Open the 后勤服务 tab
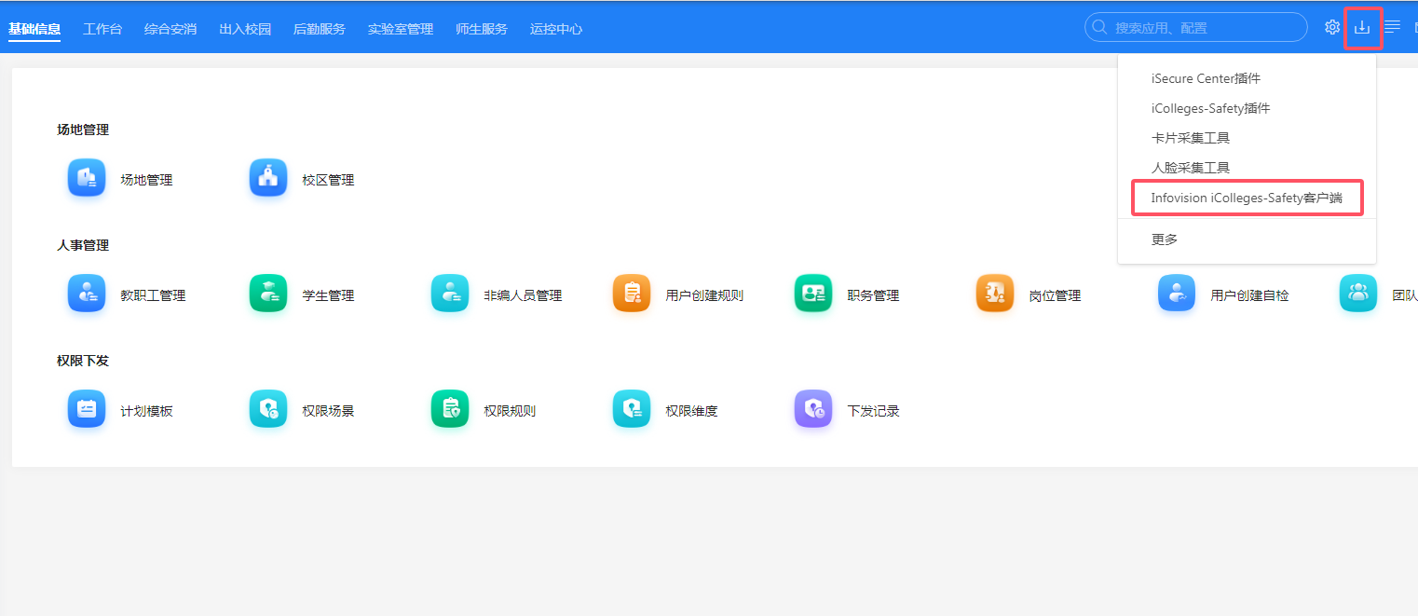 pos(320,29)
